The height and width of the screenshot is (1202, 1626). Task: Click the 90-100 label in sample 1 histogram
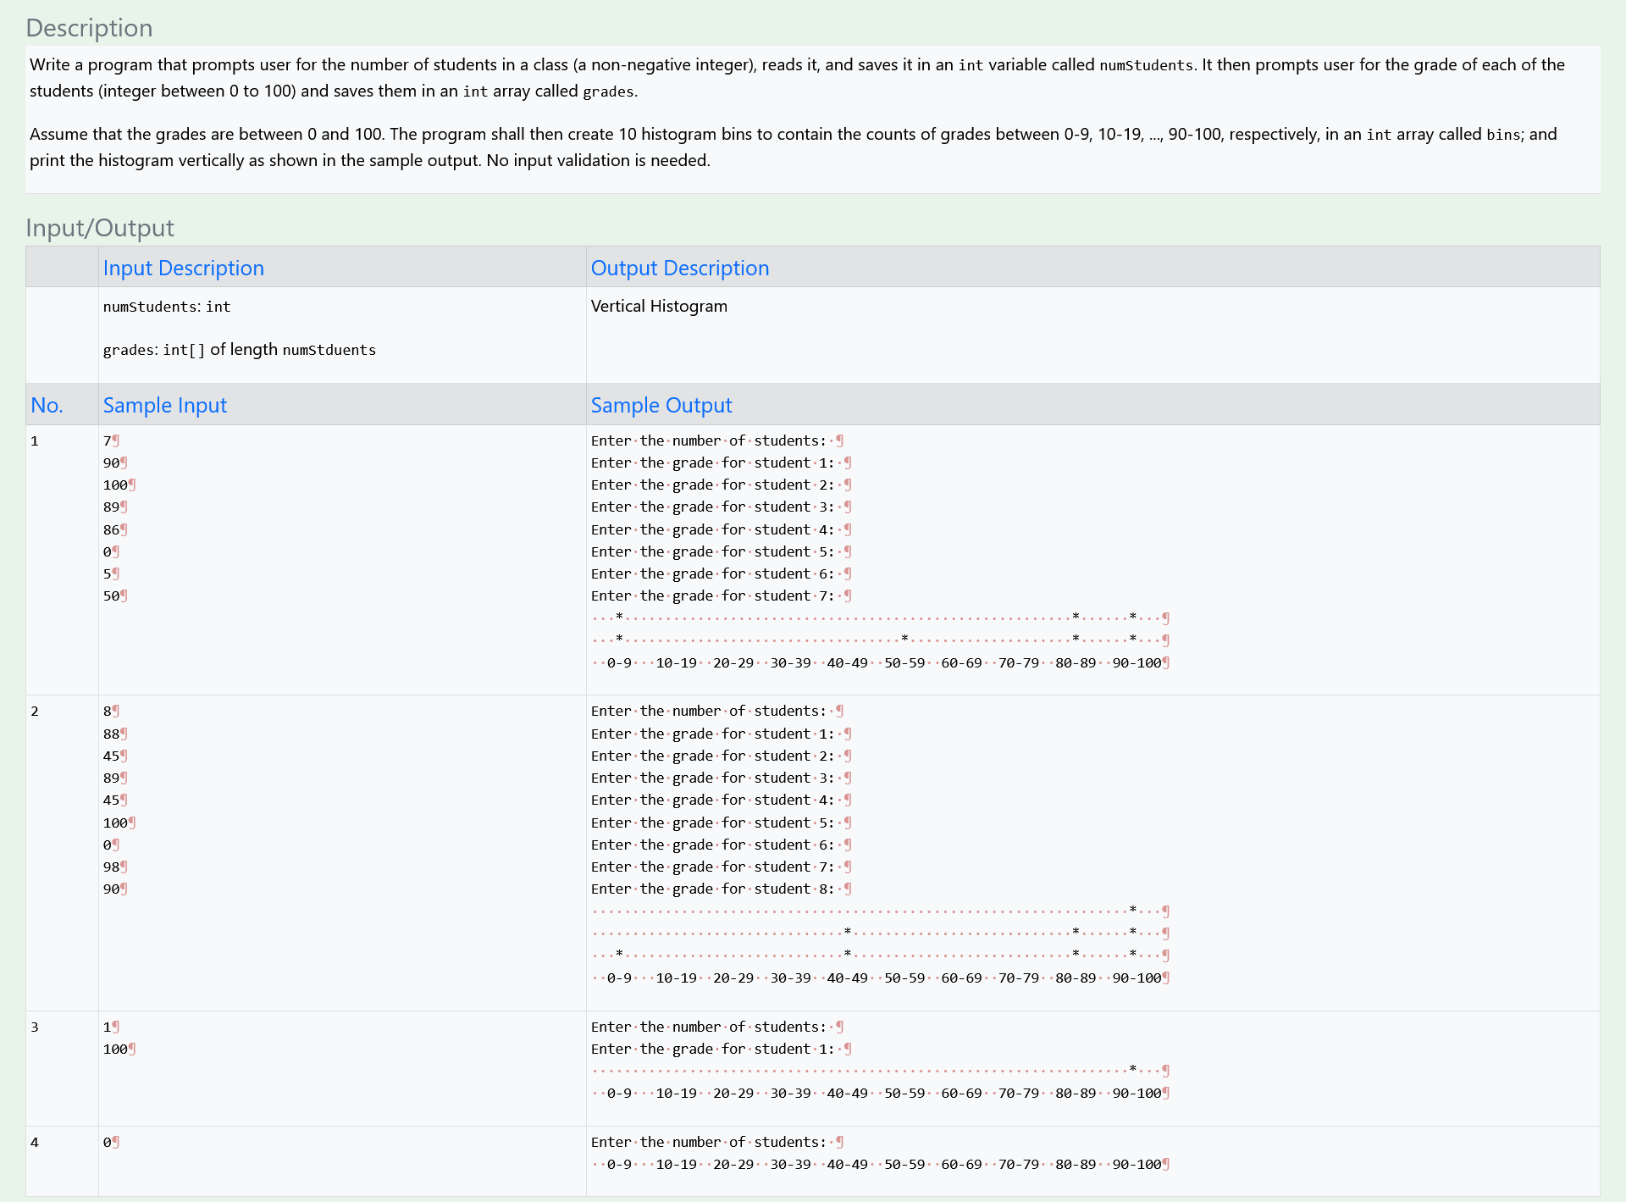coord(1136,662)
